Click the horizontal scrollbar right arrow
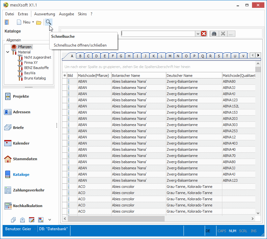Image resolution: width=267 pixels, height=239 pixels. point(253,218)
